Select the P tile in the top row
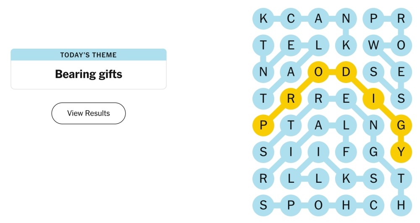The image size is (420, 223). click(373, 18)
